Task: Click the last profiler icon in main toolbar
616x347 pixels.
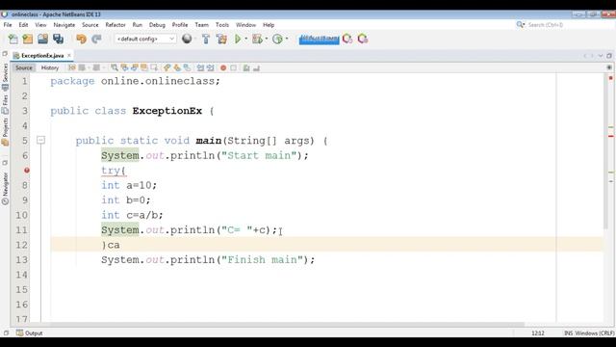Action: click(363, 39)
